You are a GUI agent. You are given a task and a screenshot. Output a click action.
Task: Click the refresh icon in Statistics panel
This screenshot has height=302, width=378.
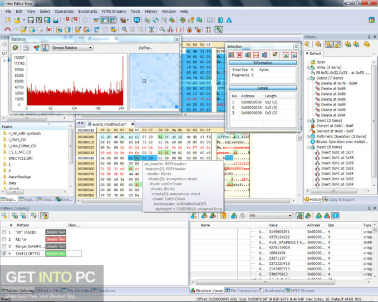(16, 48)
